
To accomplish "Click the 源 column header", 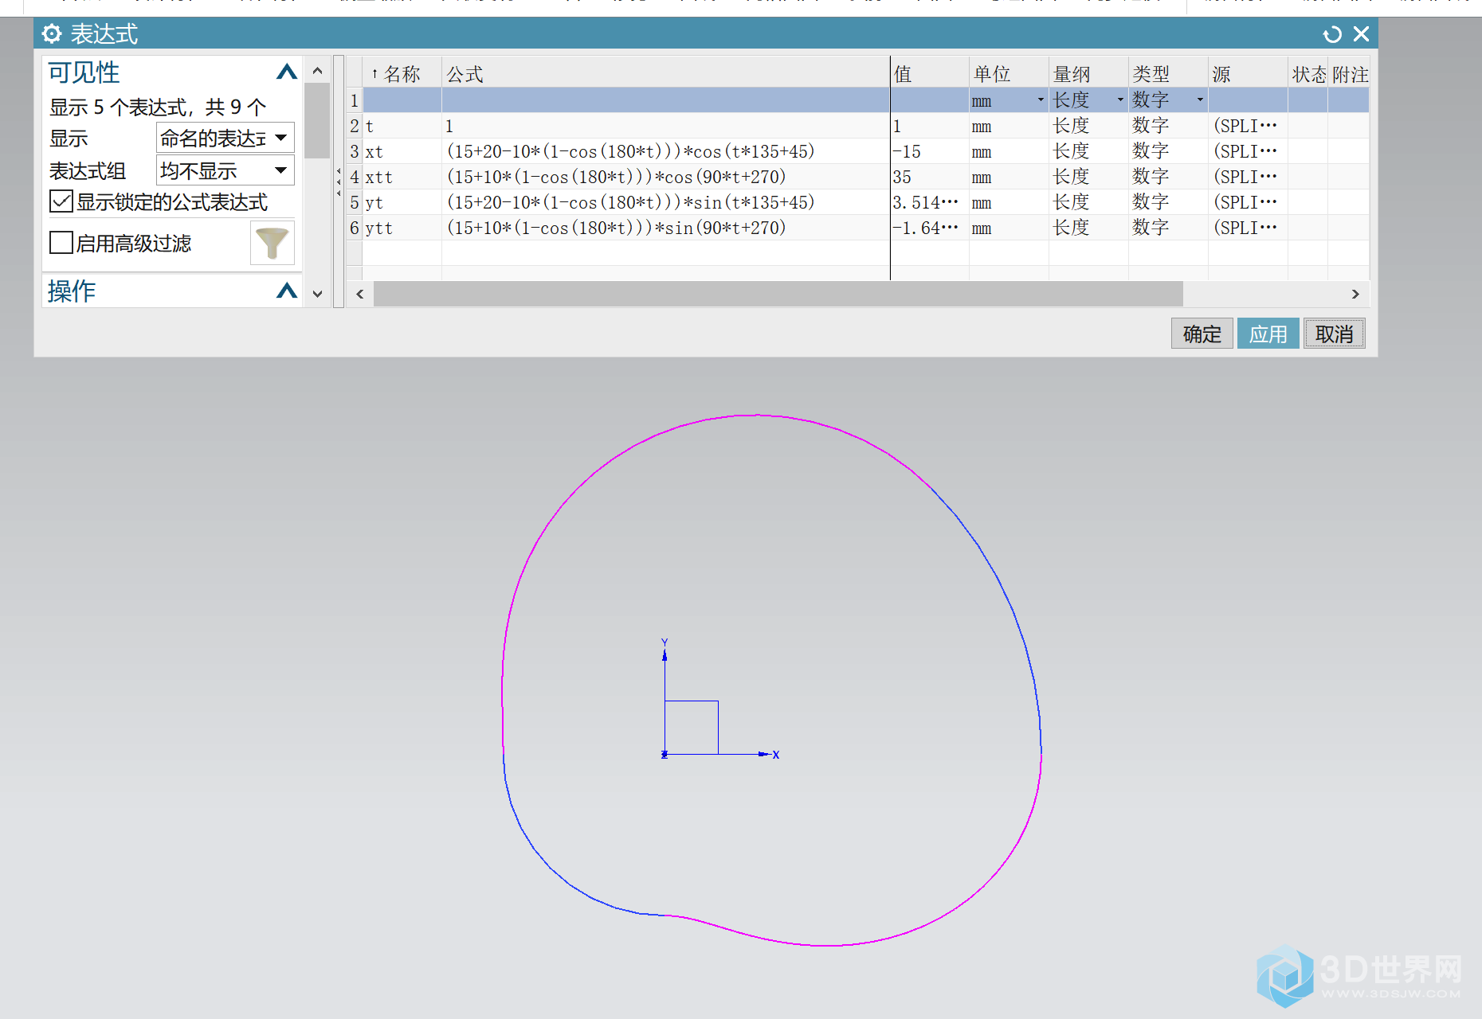I will click(1248, 74).
